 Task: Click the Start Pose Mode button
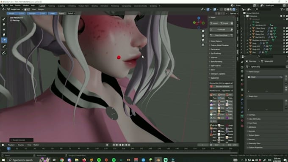pos(222,35)
